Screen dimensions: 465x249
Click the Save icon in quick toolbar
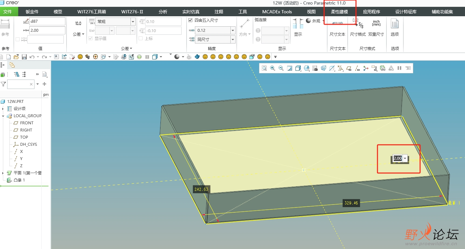coord(24,57)
